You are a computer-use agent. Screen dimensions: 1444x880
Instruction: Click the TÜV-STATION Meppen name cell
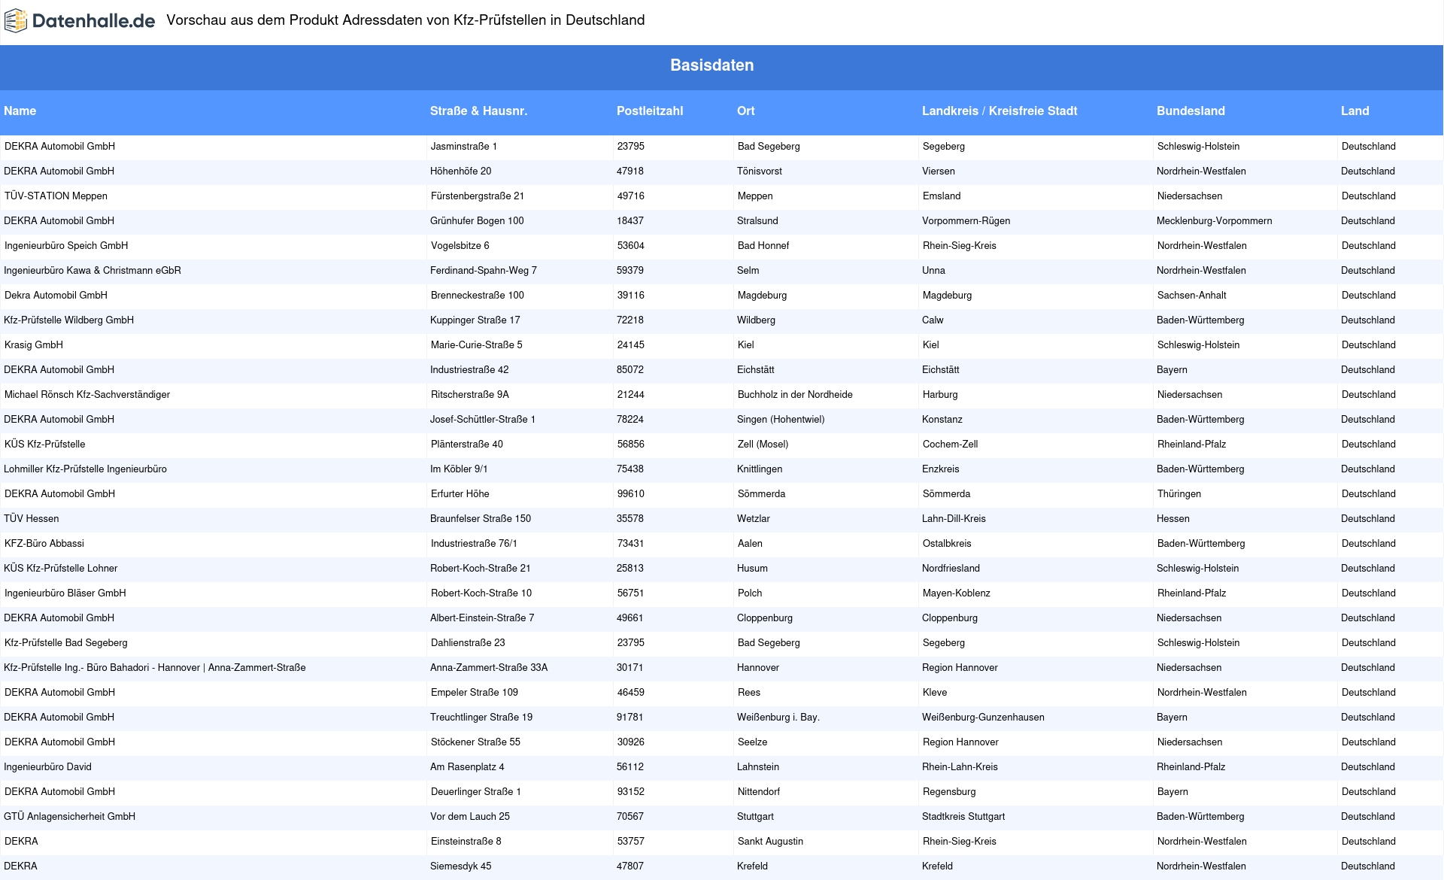click(56, 196)
